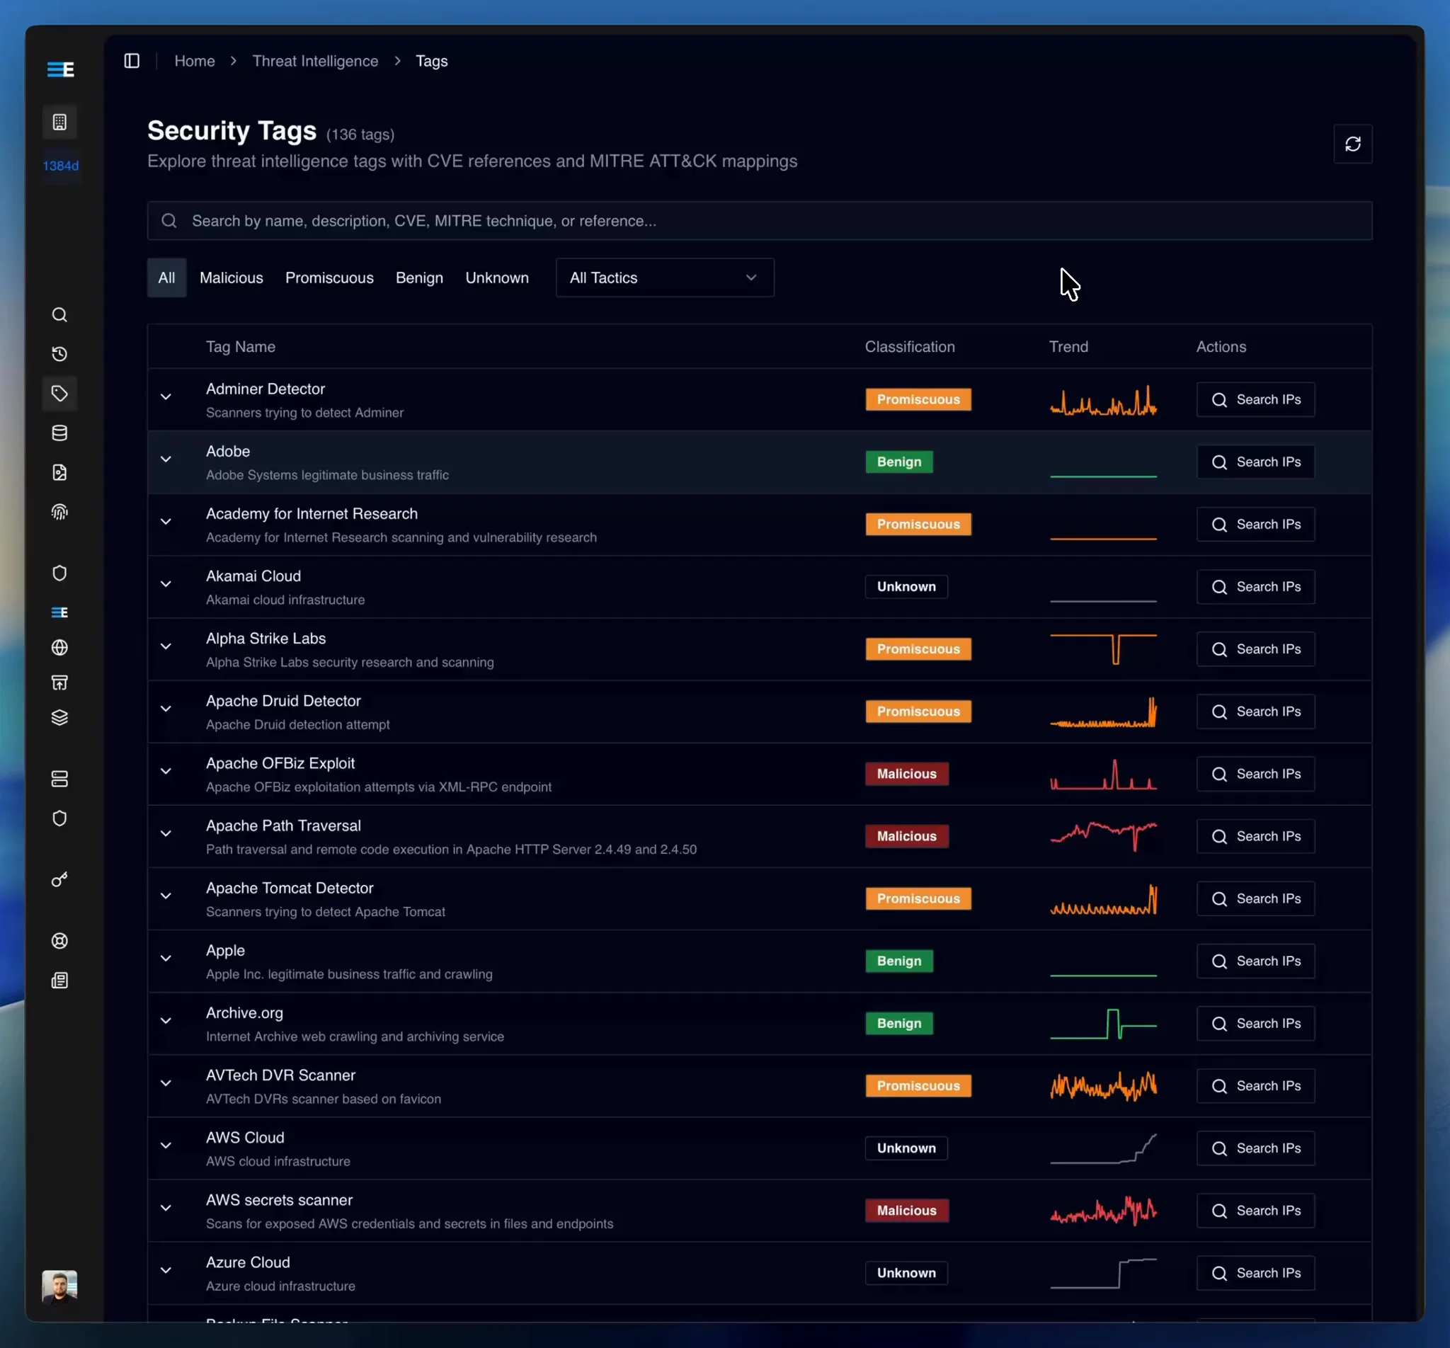Open the All Tactics dropdown
The width and height of the screenshot is (1450, 1348).
(x=664, y=278)
